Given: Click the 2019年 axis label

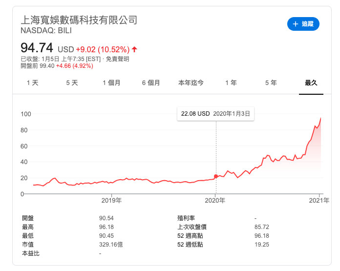Looking at the screenshot, I should point(111,200).
